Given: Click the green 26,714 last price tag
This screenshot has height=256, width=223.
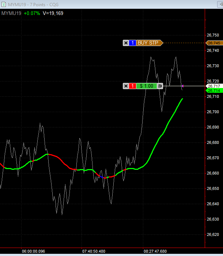Looking at the screenshot, I should [214, 91].
